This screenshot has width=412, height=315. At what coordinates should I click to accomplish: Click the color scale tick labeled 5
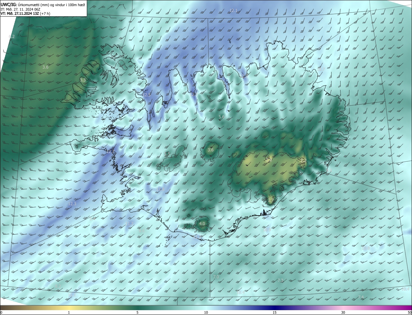pyautogui.click(x=137, y=313)
